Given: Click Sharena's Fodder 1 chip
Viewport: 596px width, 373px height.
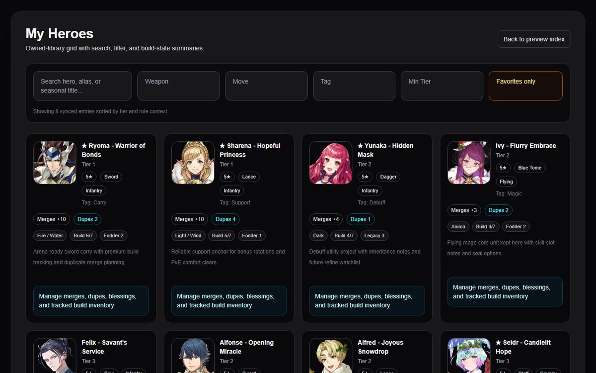Looking at the screenshot, I should pyautogui.click(x=252, y=236).
